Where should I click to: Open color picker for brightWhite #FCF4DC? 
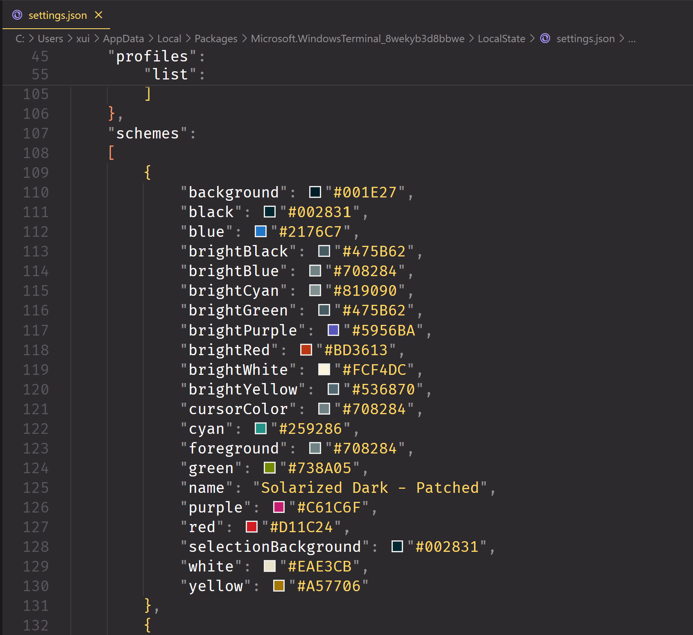[x=324, y=370]
